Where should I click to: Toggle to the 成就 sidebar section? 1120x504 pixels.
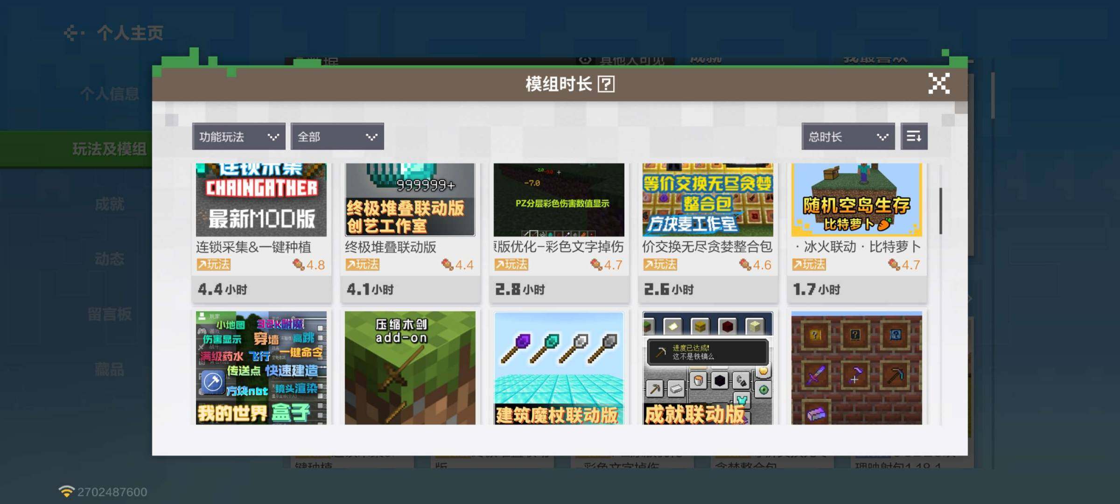[111, 204]
